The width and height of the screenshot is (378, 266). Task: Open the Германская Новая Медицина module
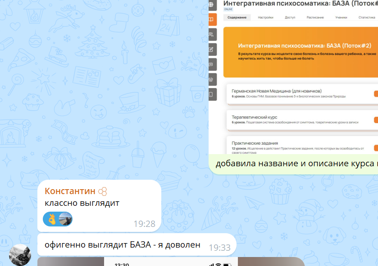coord(302,94)
